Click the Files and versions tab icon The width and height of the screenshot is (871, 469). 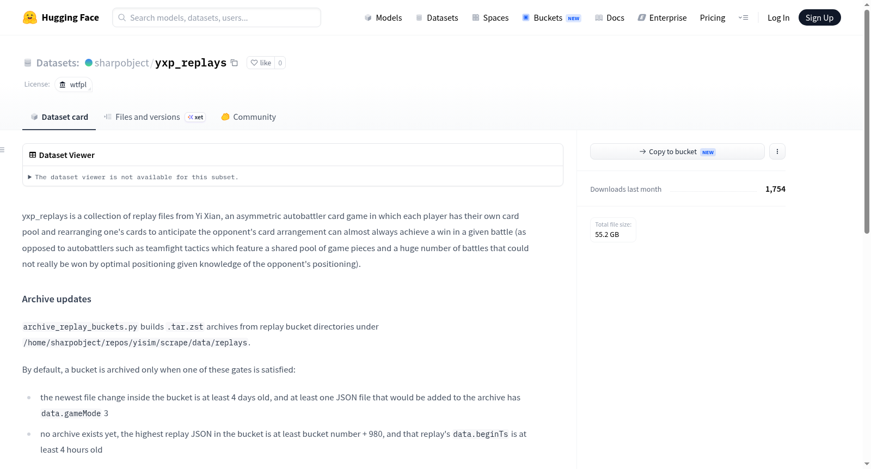click(x=108, y=117)
